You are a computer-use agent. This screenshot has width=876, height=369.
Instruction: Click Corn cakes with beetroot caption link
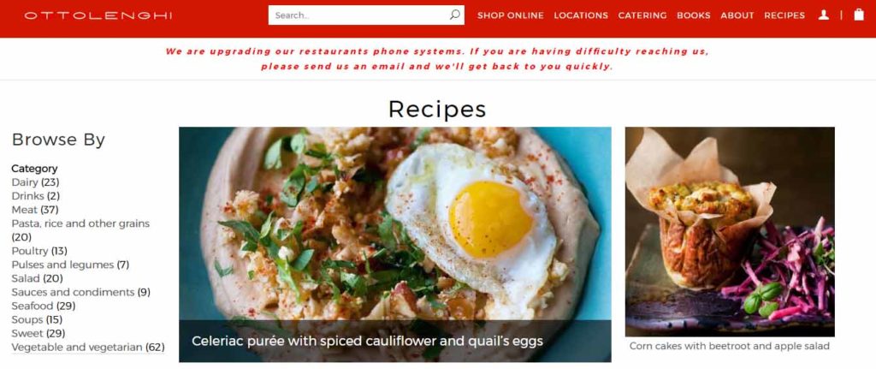[730, 346]
